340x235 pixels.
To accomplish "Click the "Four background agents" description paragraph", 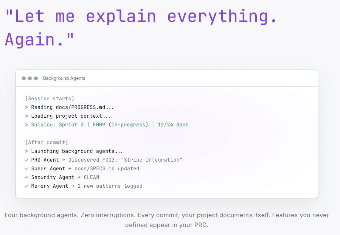I will 166,220.
